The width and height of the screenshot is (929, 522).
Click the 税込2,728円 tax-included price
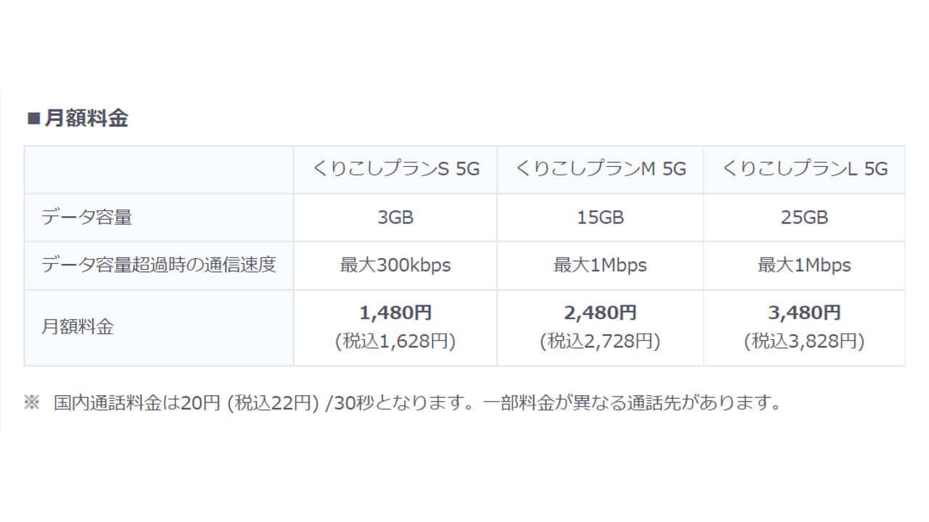click(x=600, y=341)
